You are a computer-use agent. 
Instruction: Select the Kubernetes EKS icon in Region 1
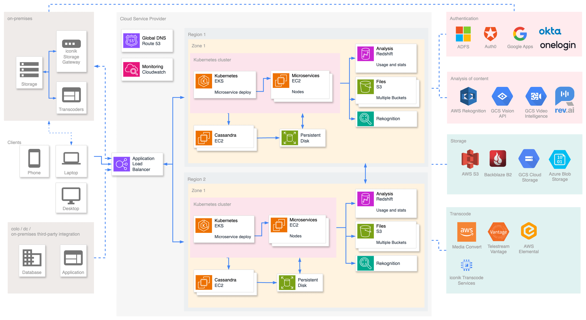click(204, 81)
